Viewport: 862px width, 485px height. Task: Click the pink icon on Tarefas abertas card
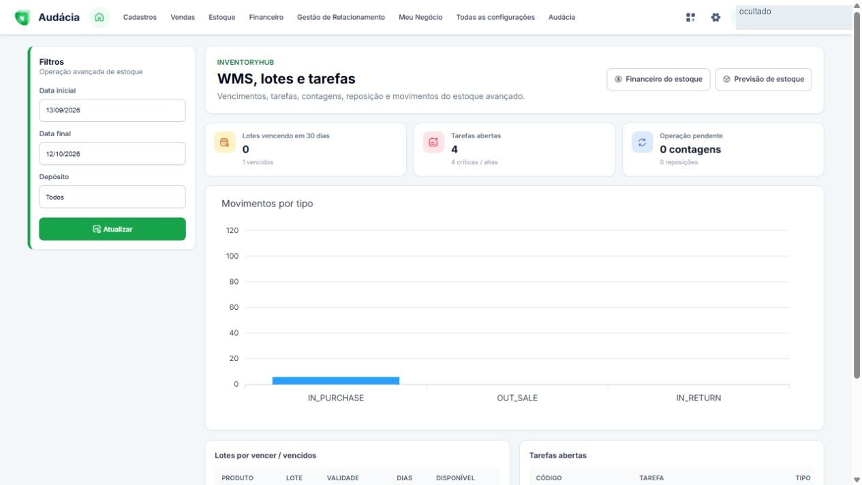click(433, 142)
